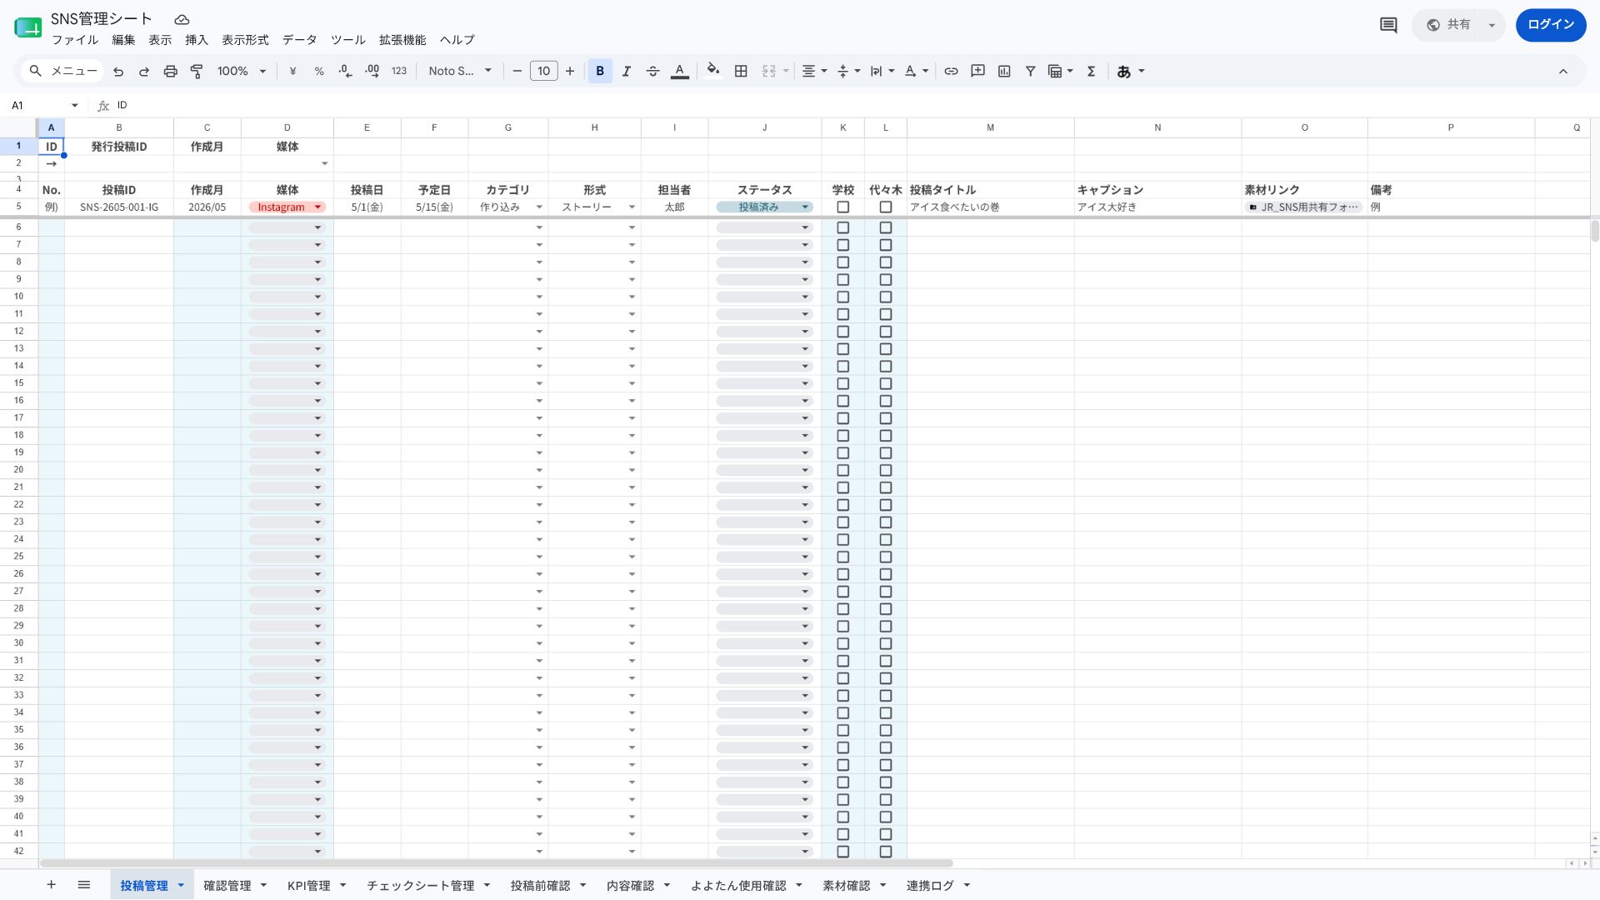The image size is (1600, 900).
Task: Click the undo icon in toolbar
Action: (118, 72)
